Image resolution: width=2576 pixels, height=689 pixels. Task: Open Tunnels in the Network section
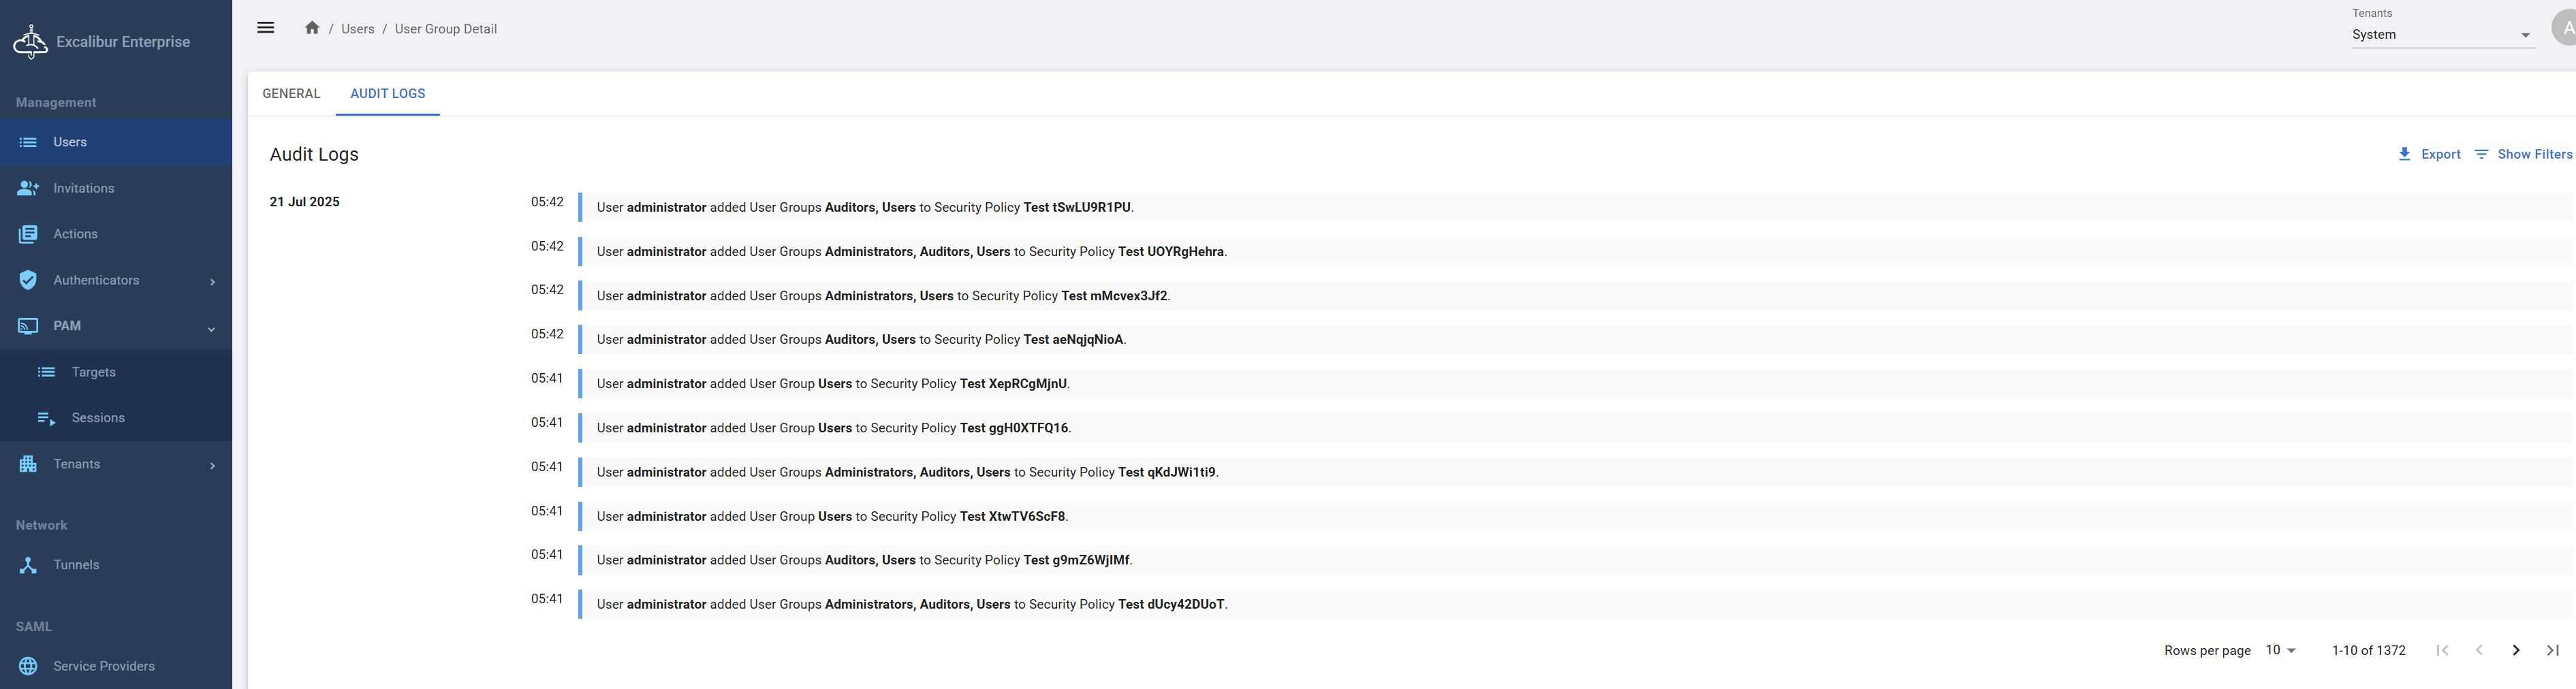point(116,565)
